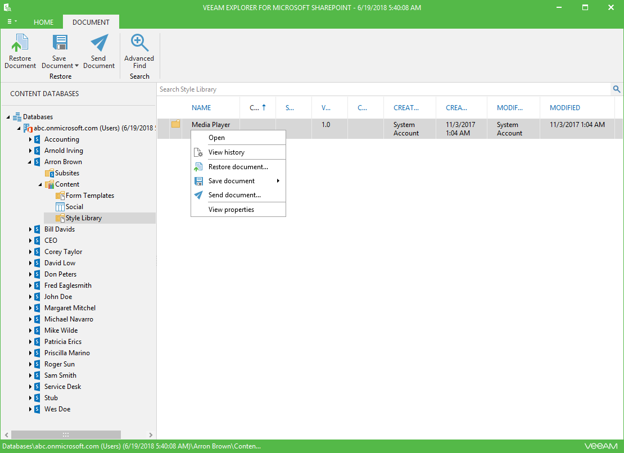Choose View history from context menu
The height and width of the screenshot is (453, 624).
[238, 152]
